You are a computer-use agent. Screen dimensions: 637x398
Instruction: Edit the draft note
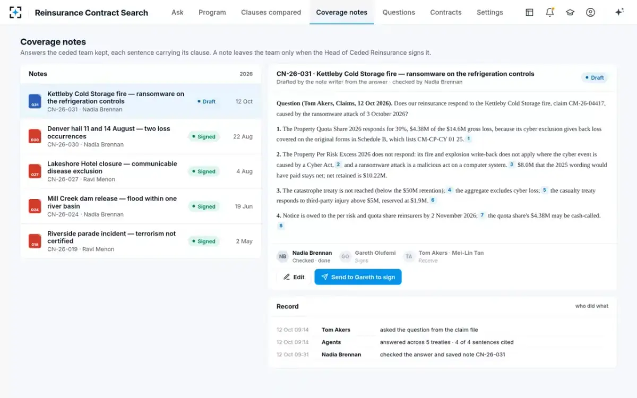[294, 277]
